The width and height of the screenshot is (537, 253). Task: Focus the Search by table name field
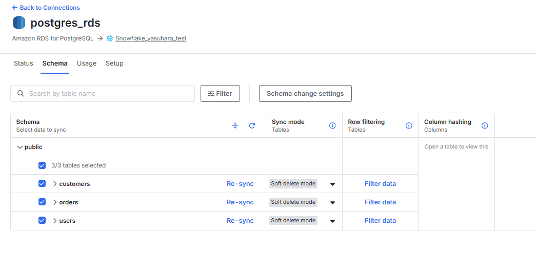(108, 94)
